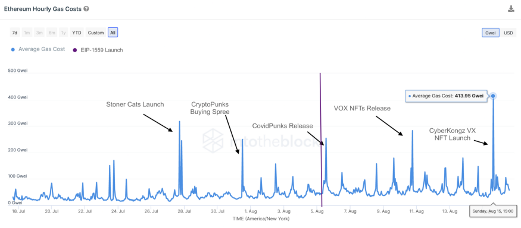This screenshot has height=228, width=521.
Task: Download the chart using the download icon
Action: [511, 9]
